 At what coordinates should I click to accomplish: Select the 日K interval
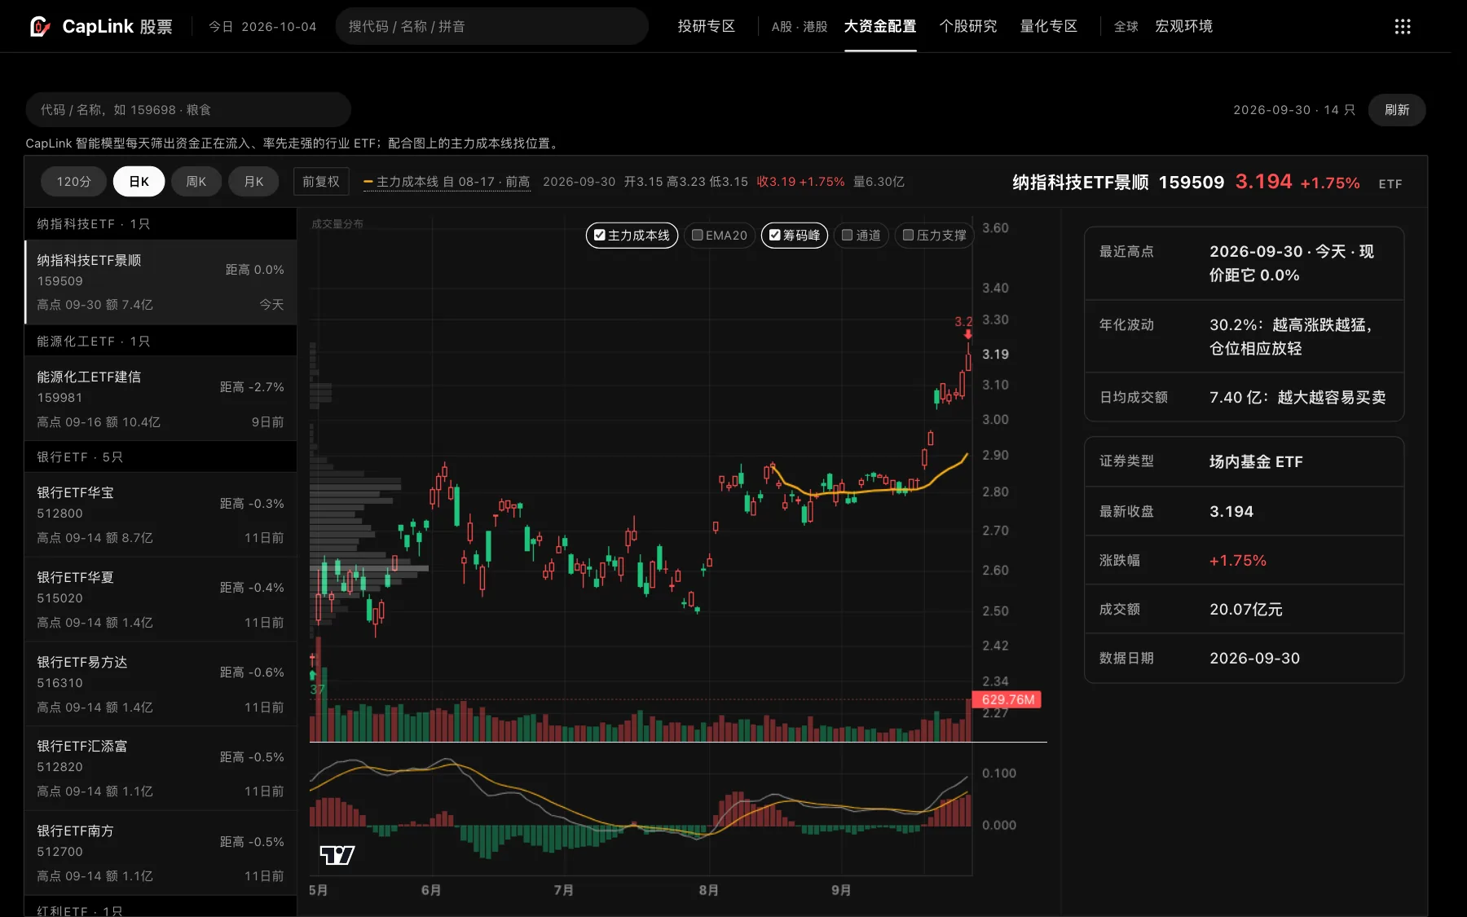click(x=139, y=181)
